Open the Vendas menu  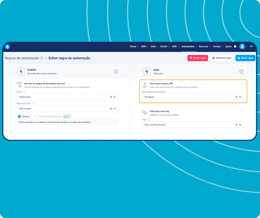(x=218, y=46)
